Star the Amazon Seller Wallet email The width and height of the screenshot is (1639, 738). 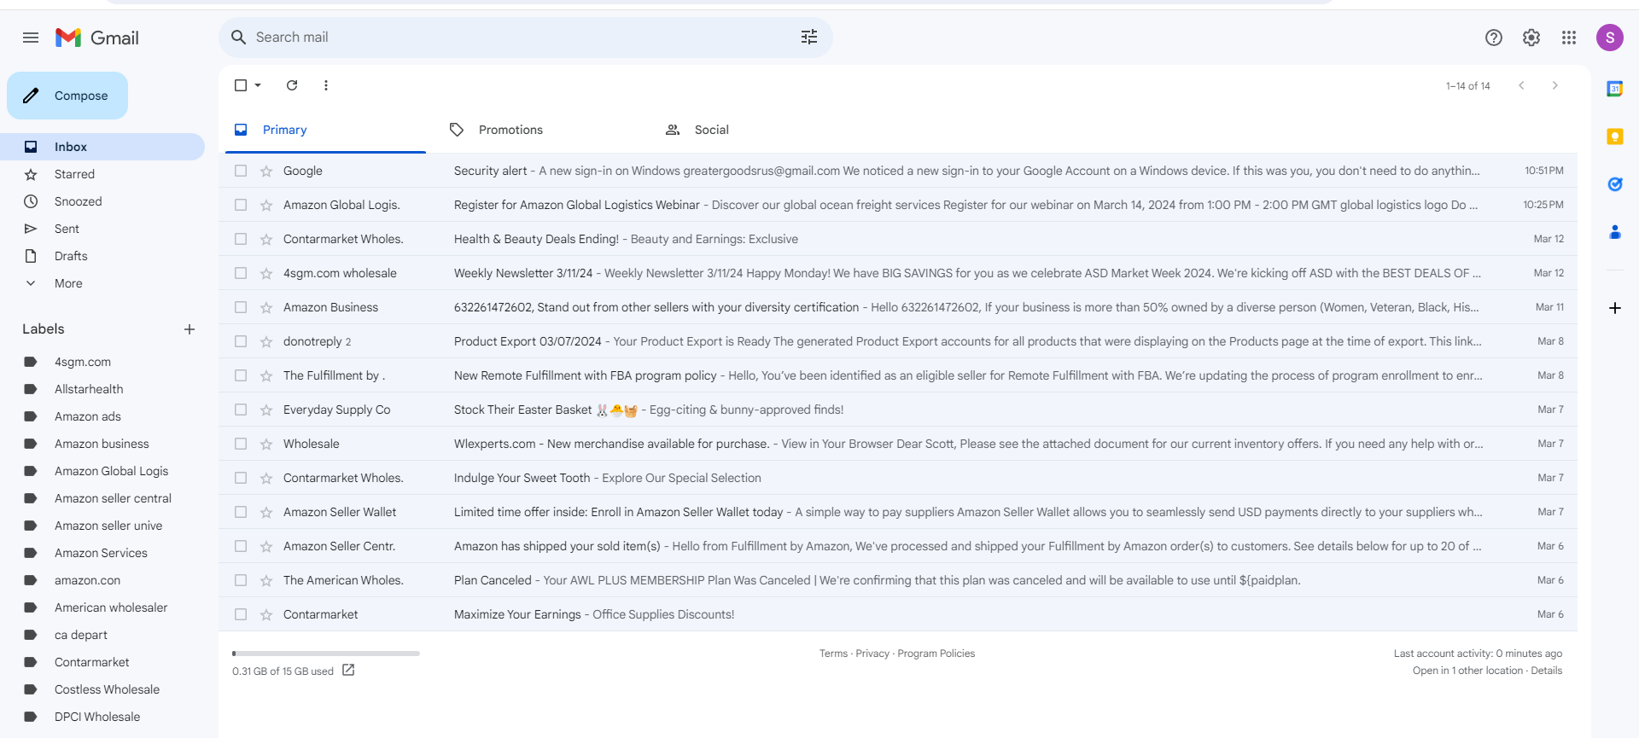266,513
